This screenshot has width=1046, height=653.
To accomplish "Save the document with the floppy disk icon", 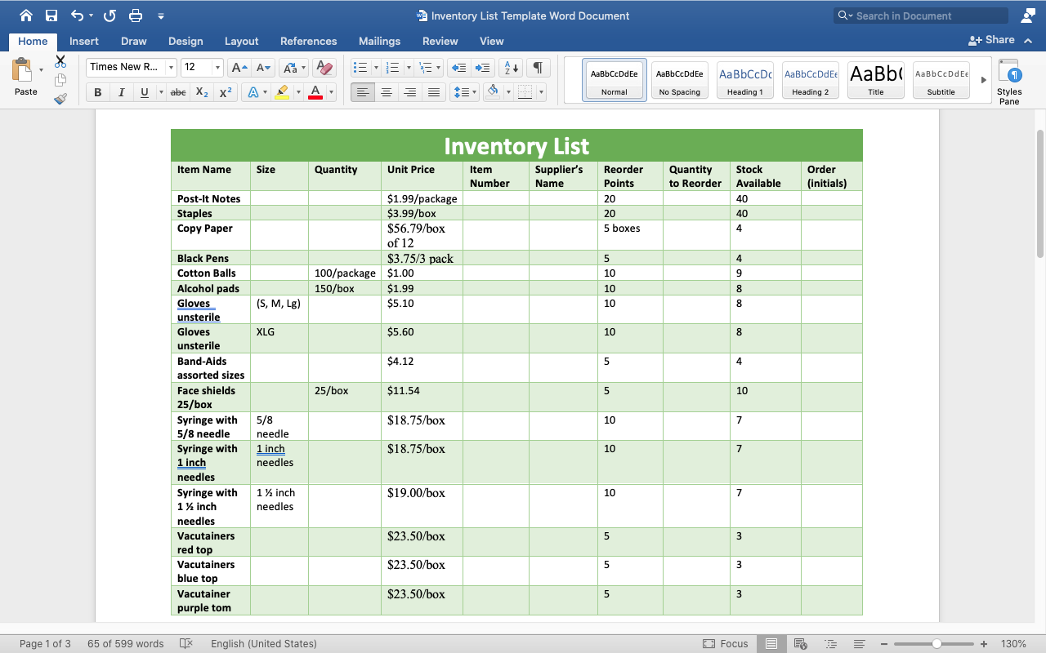I will pyautogui.click(x=51, y=16).
